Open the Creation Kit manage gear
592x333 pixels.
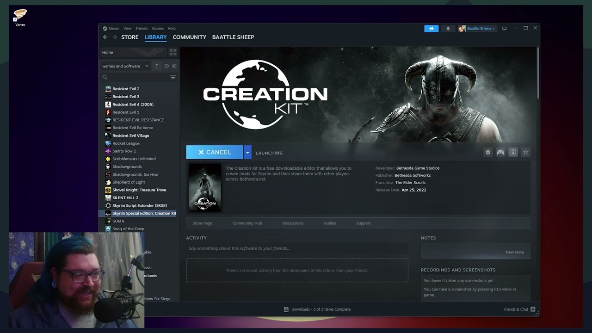coord(487,152)
